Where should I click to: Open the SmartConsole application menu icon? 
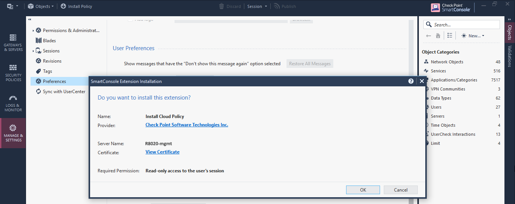[13, 6]
